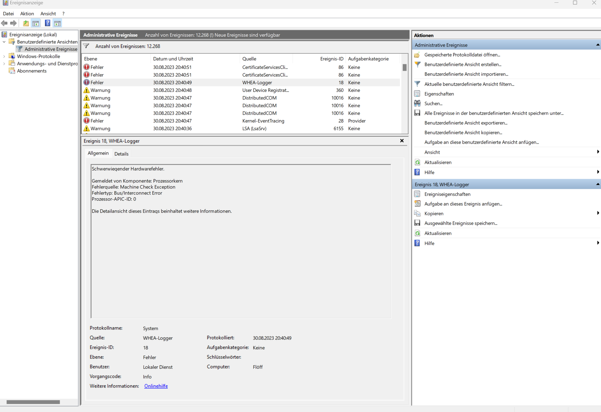This screenshot has width=601, height=412.
Task: Click the back arrow toolbar icon
Action: [4, 23]
